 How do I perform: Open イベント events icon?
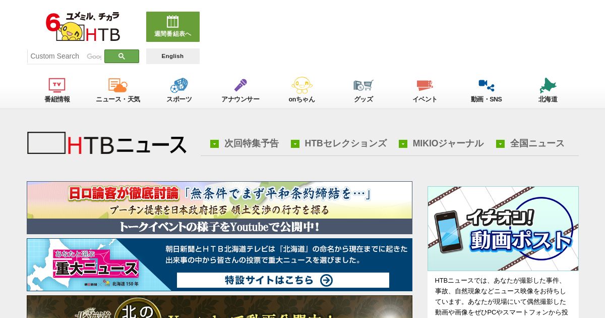pyautogui.click(x=425, y=85)
